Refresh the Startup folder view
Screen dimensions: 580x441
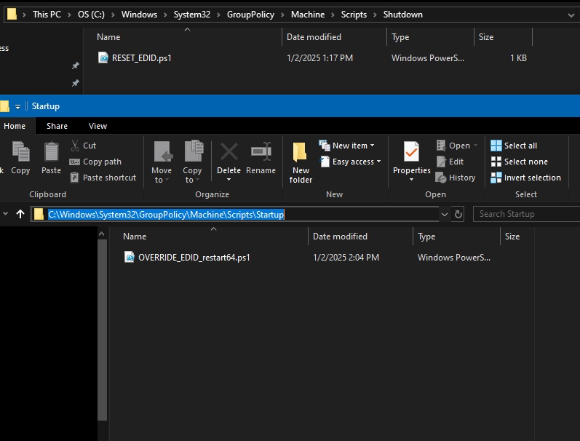[x=458, y=214]
